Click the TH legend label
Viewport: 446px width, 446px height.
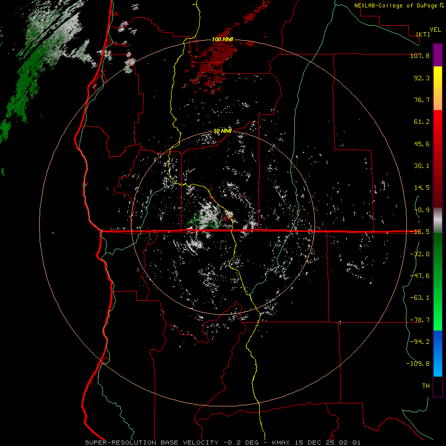(x=426, y=386)
